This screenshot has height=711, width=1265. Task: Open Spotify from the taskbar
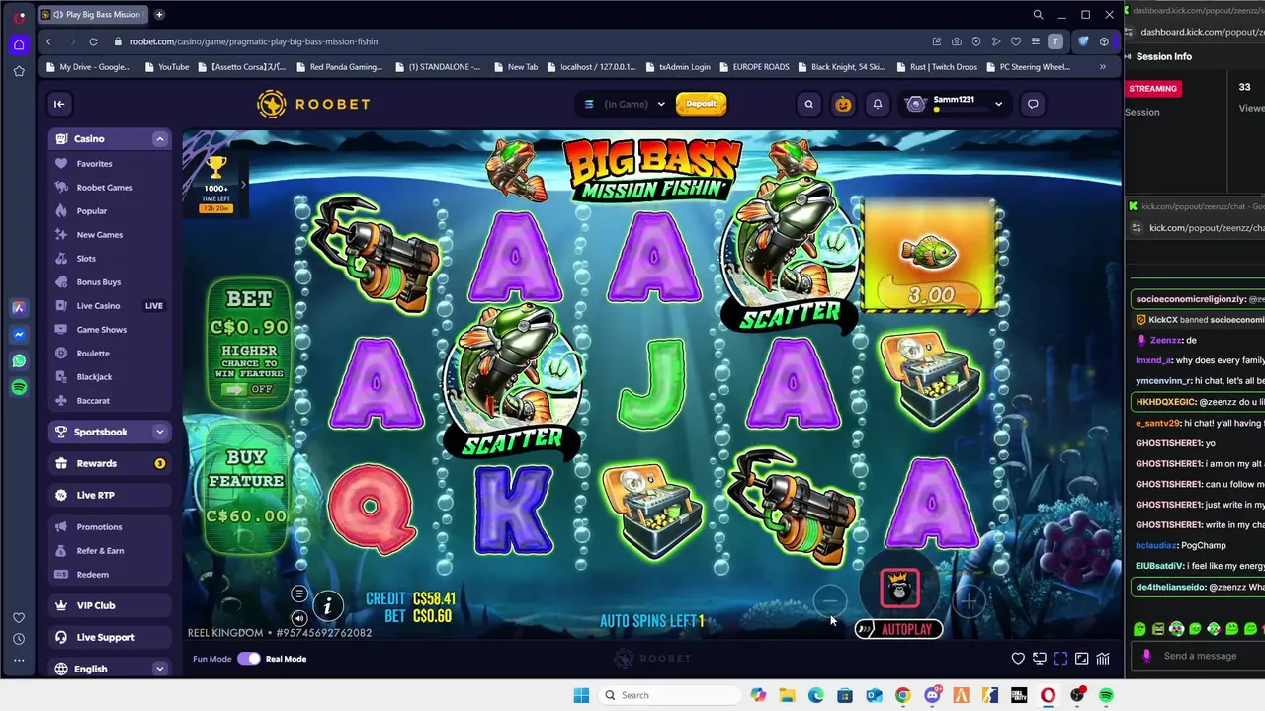pos(1106,695)
